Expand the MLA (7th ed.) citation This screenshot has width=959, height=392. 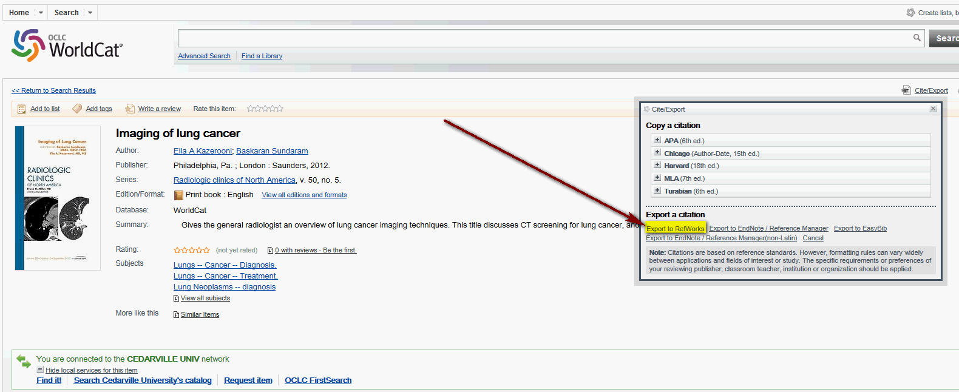tap(657, 178)
